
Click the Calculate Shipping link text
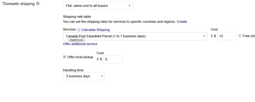point(95,30)
